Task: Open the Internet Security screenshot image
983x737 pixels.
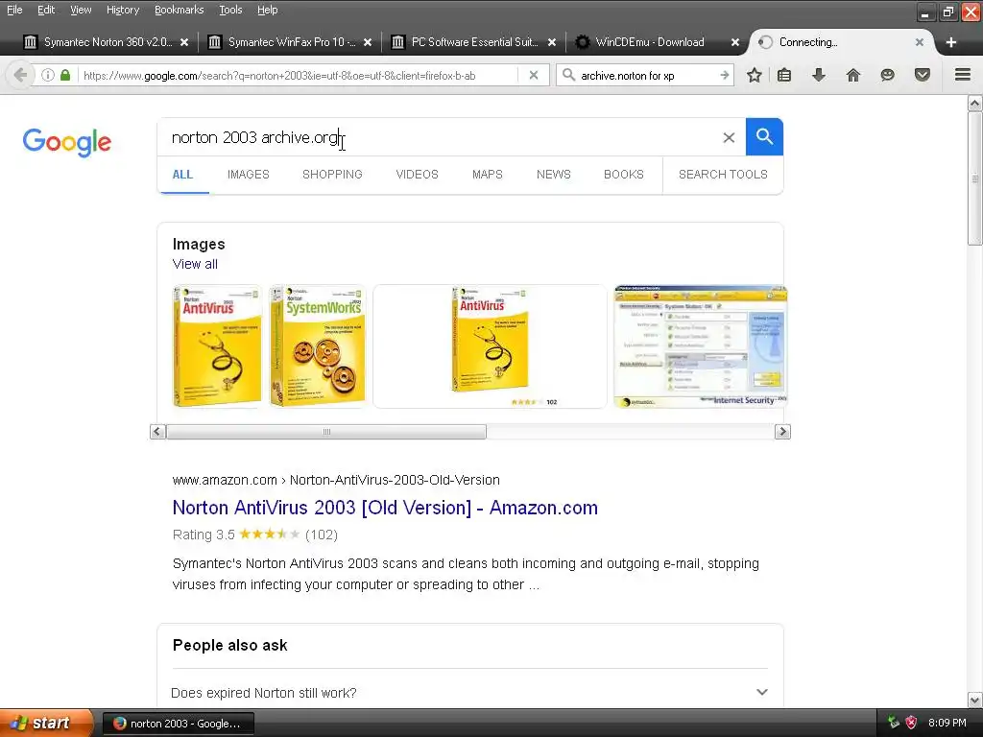Action: [700, 345]
